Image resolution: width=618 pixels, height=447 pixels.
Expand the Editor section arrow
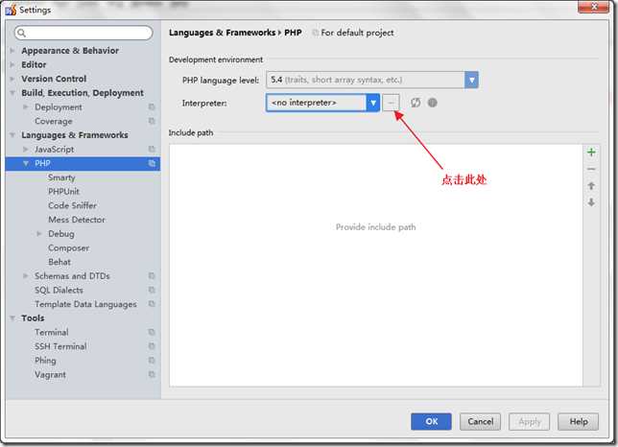coord(12,64)
